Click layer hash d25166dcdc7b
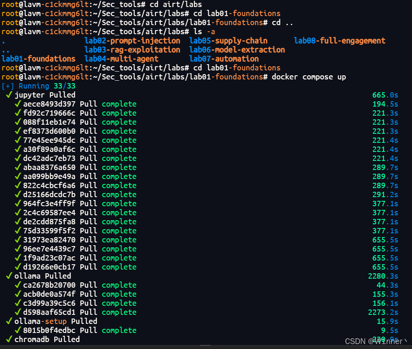This screenshot has height=349, width=412. click(49, 195)
